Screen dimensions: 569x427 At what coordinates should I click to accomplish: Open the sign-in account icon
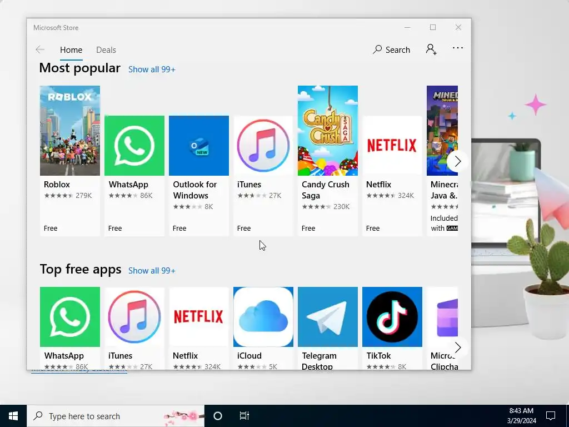pos(431,49)
